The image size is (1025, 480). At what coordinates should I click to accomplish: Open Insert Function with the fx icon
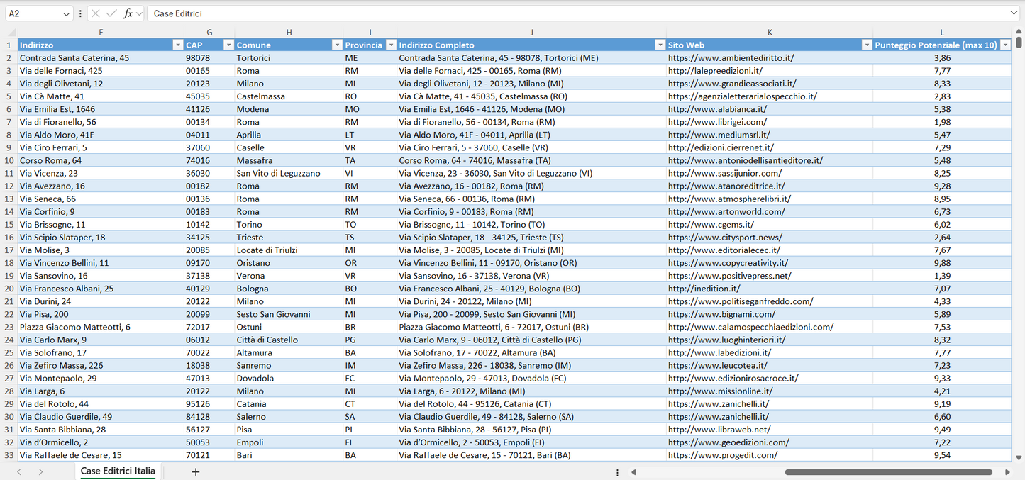pyautogui.click(x=127, y=12)
